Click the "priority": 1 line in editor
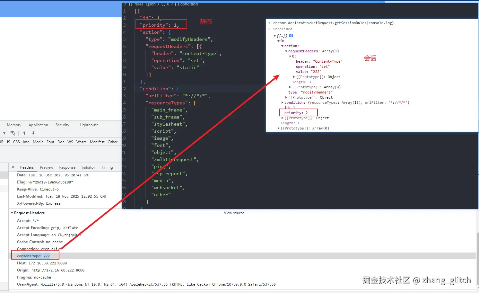This screenshot has height=293, width=479. tap(159, 25)
